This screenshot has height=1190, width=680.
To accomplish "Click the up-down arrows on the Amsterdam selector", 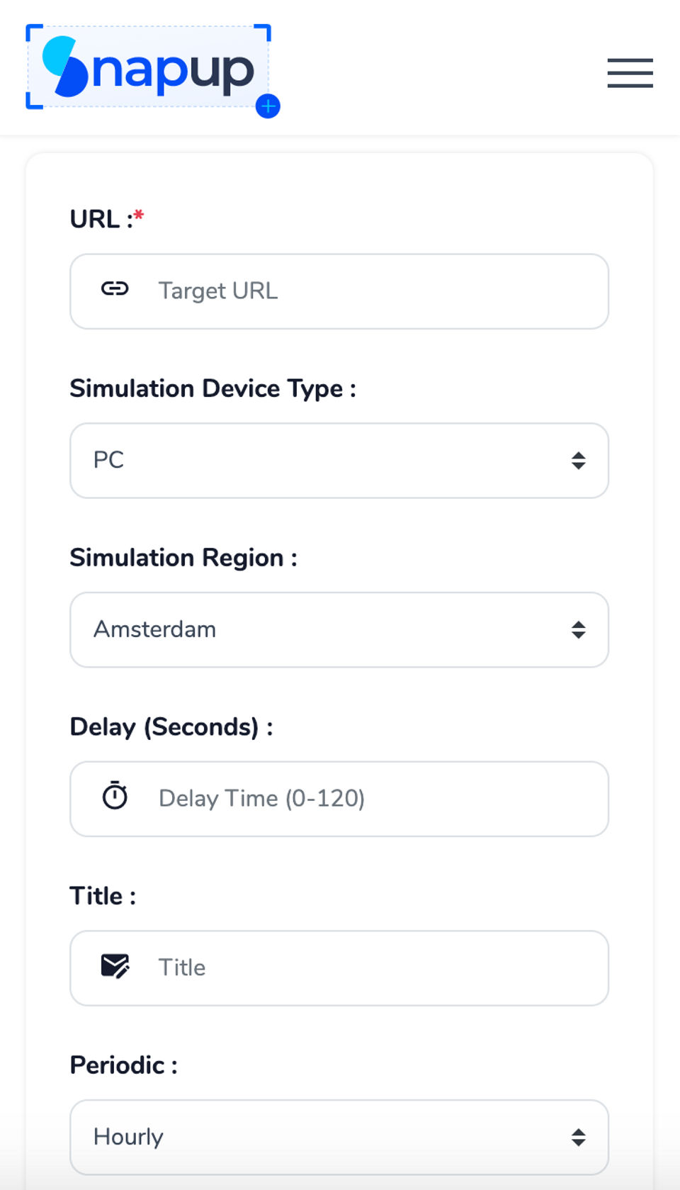I will click(x=579, y=630).
